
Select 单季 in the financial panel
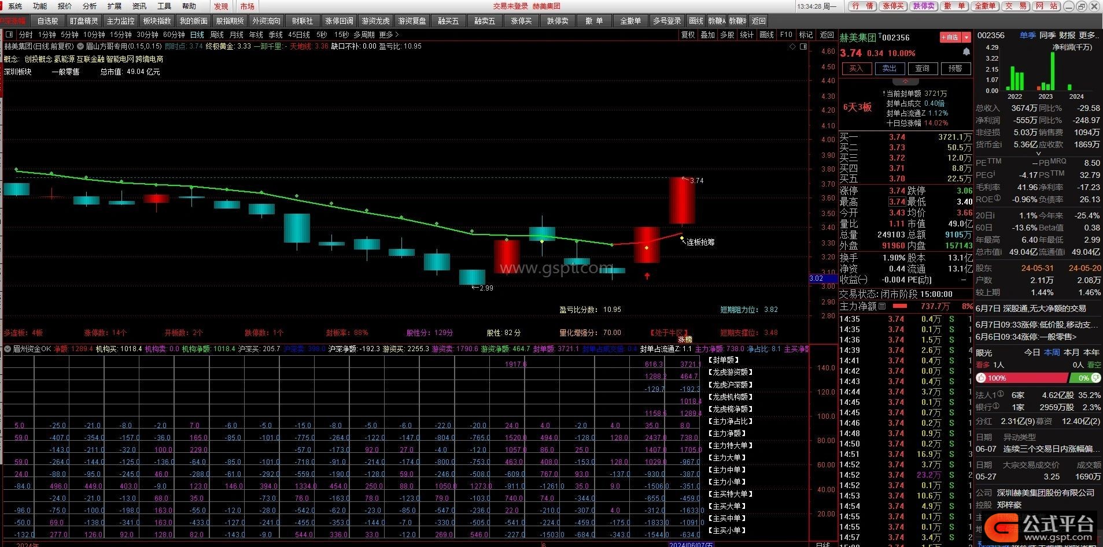click(x=1028, y=35)
